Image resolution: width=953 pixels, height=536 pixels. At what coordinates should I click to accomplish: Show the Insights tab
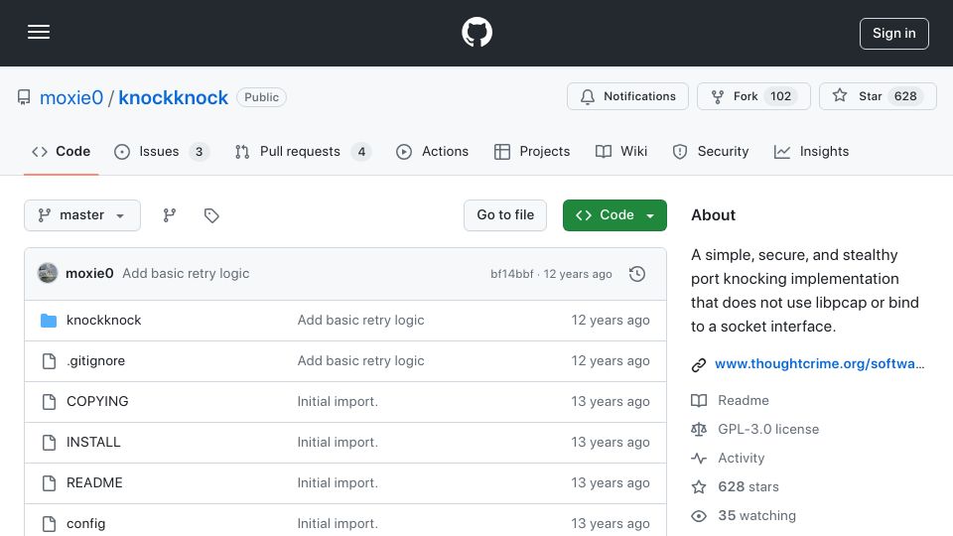pos(811,151)
